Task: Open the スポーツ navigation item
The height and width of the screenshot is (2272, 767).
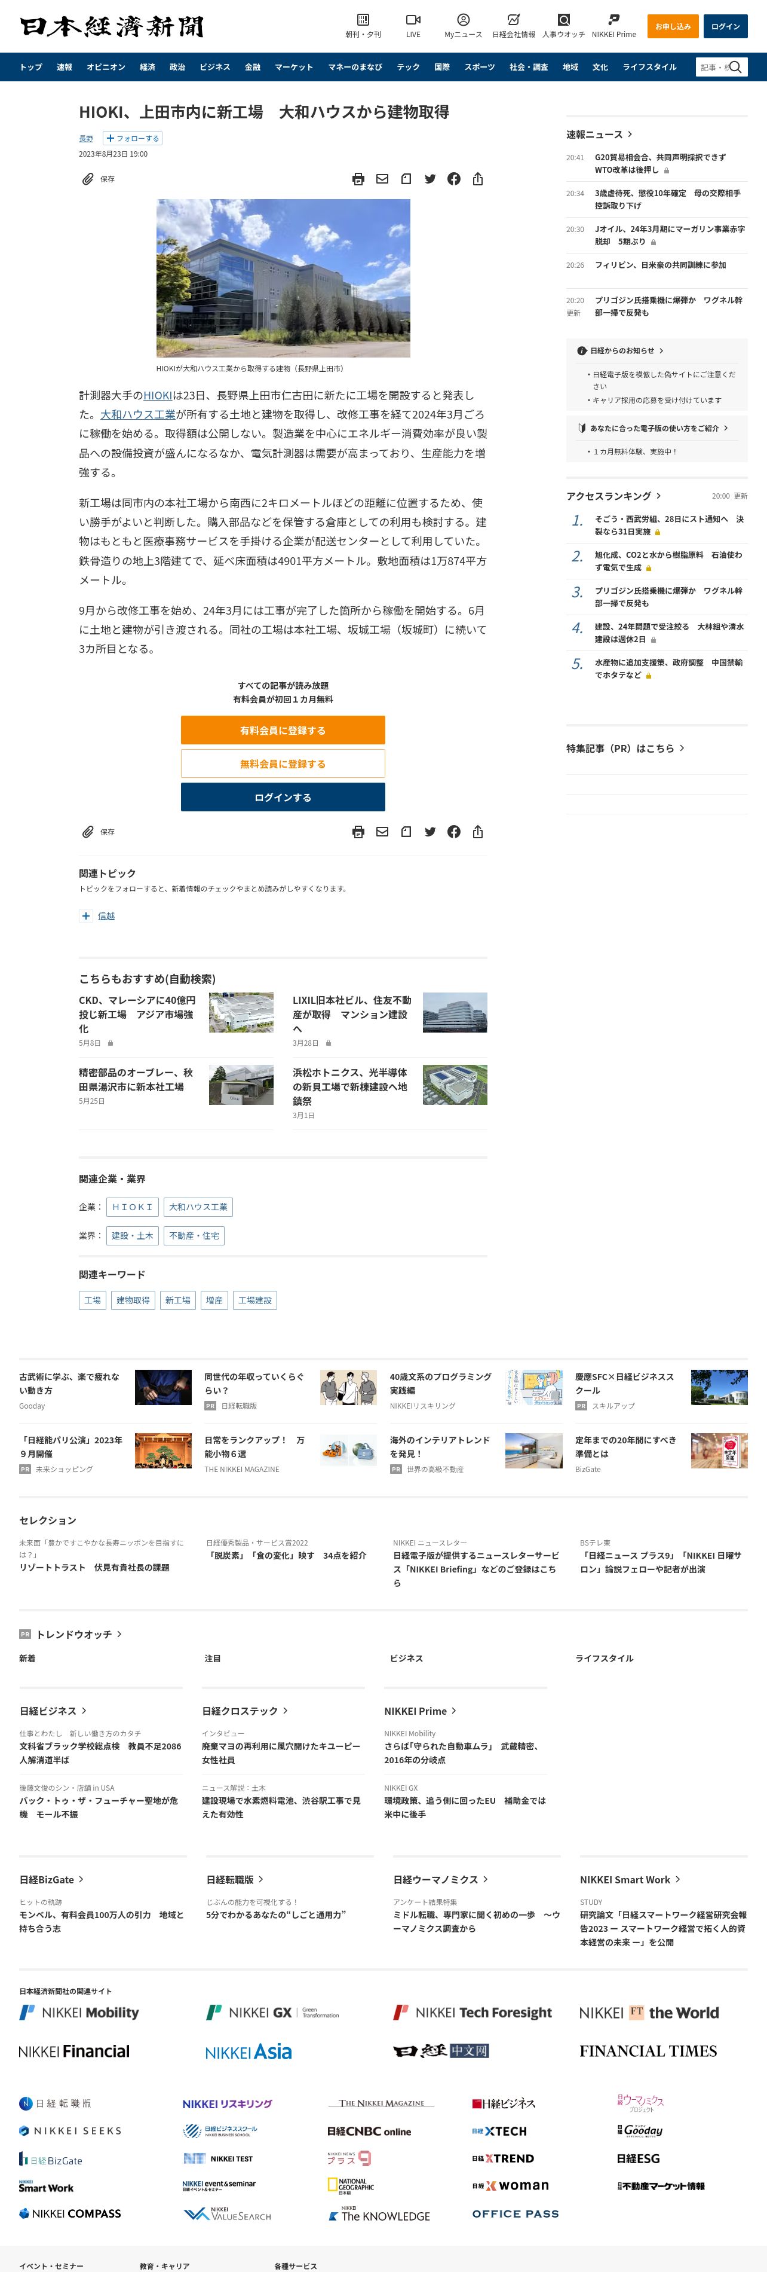Action: pyautogui.click(x=480, y=67)
